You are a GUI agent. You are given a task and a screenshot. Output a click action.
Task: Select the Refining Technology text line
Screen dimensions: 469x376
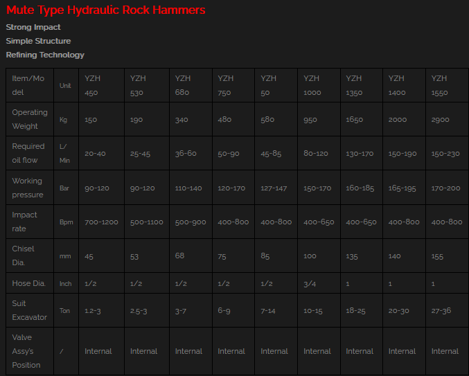[45, 55]
